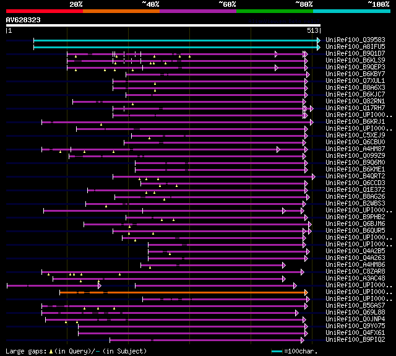
Task: Choose the UniRef100_B6KJC7 hit
Action: 355,95
